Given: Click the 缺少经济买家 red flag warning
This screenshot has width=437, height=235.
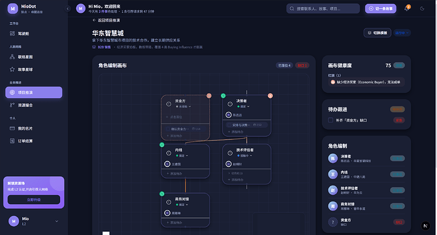Looking at the screenshot, I should coord(366,82).
